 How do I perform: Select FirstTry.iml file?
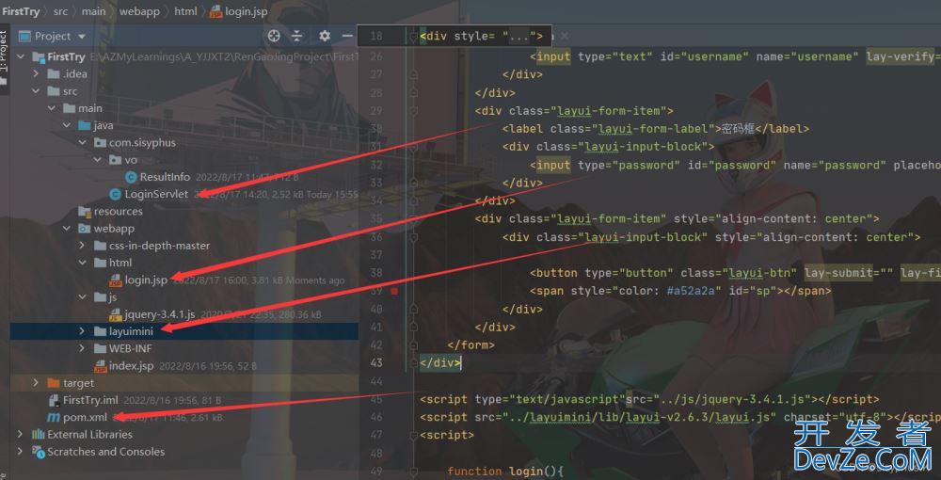tap(90, 400)
